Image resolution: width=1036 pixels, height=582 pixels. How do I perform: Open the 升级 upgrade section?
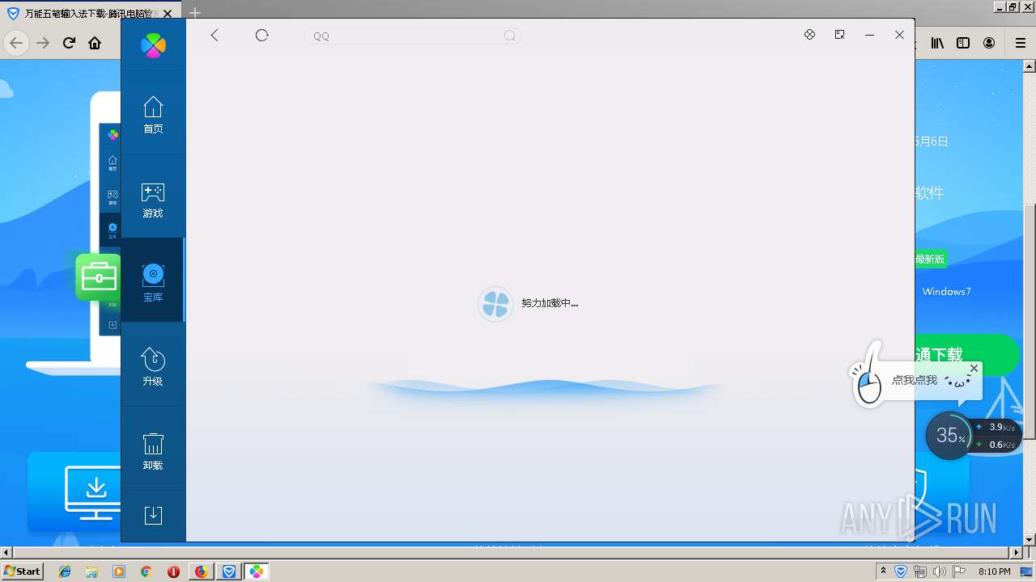tap(153, 367)
